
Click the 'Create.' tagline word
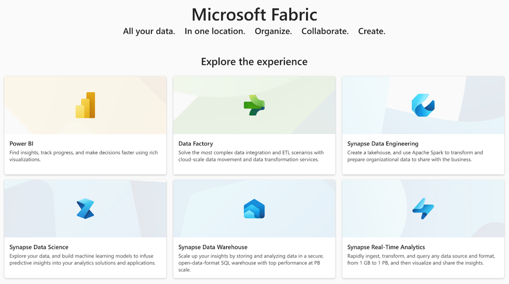372,31
